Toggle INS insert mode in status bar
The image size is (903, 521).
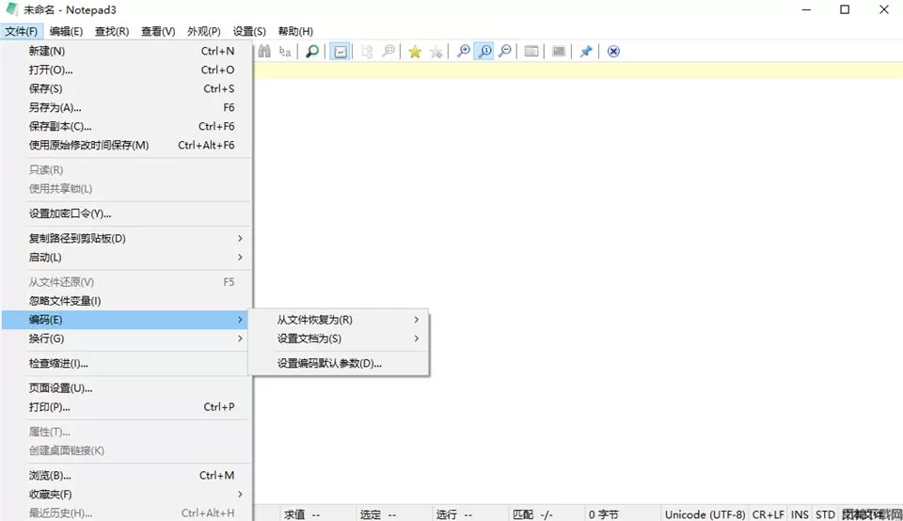[x=800, y=514]
